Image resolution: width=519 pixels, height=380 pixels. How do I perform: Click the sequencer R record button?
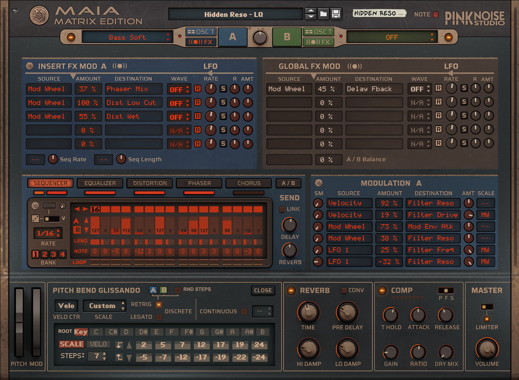point(77,230)
